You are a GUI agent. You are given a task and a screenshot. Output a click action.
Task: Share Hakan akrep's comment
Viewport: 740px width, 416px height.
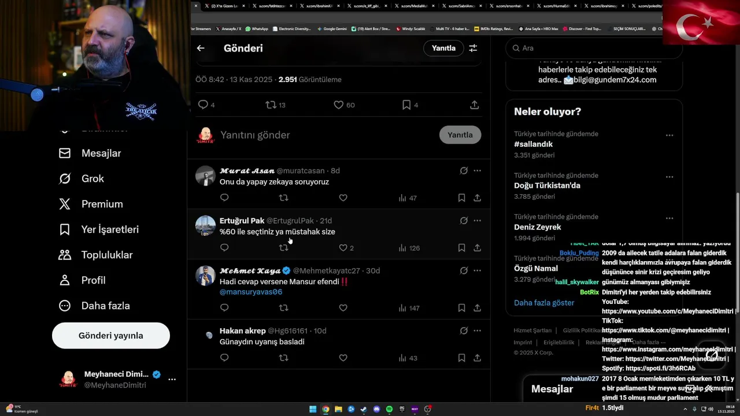(477, 358)
